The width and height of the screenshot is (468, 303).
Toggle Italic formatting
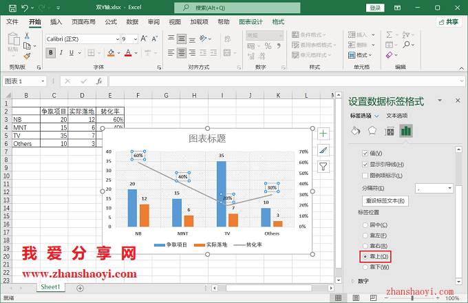pyautogui.click(x=61, y=53)
